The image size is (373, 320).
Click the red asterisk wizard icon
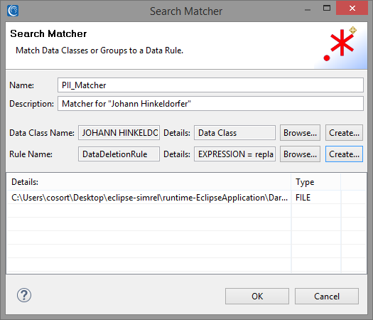340,44
